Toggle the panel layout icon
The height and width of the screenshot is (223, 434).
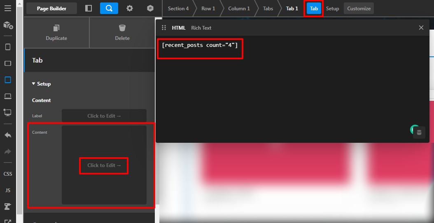click(89, 8)
